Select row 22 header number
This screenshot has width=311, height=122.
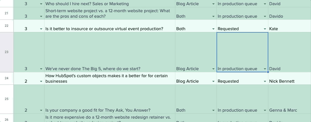pos(6,26)
